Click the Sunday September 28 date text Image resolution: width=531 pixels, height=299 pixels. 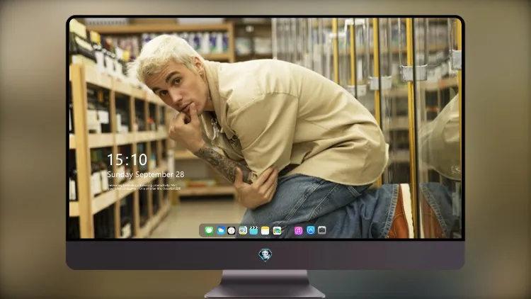pos(146,174)
